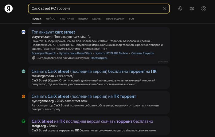The image size is (215, 137).
Task: Click the byrutgame.org favicon icon
Action: 23,96
